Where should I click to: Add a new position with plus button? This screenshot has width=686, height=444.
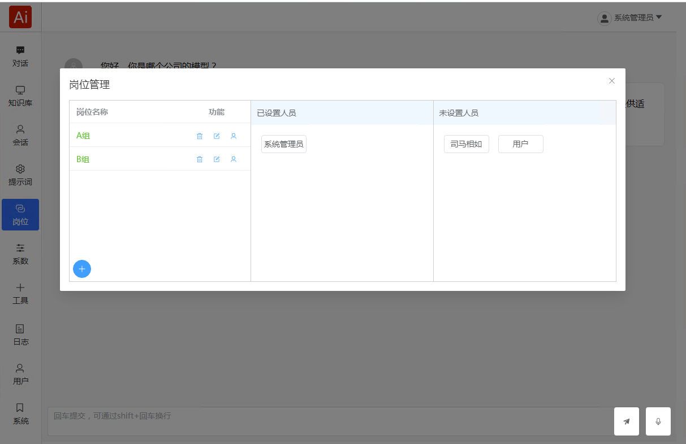point(82,269)
